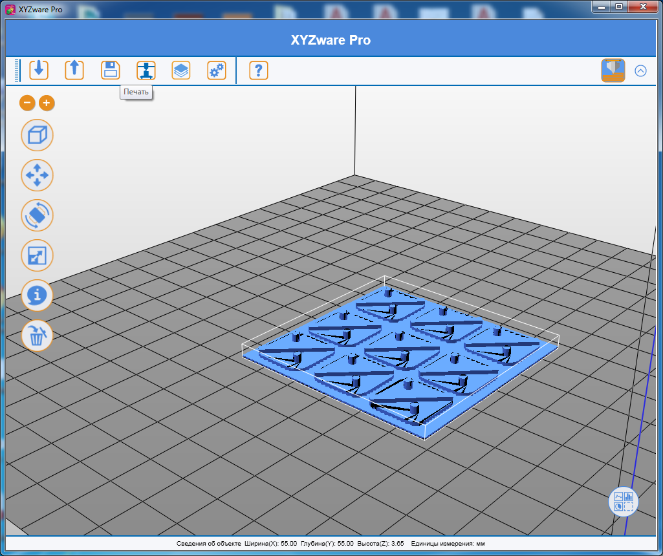Open printer settings via the gear icon
Image resolution: width=663 pixels, height=556 pixels.
tap(216, 70)
